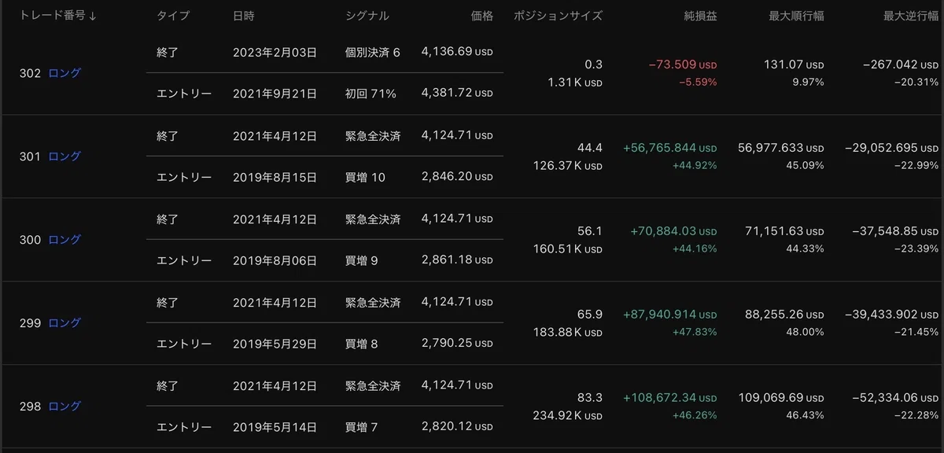Viewport: 944px width, 453px height.
Task: Click the −73.509 USD net loss value
Action: pyautogui.click(x=683, y=65)
